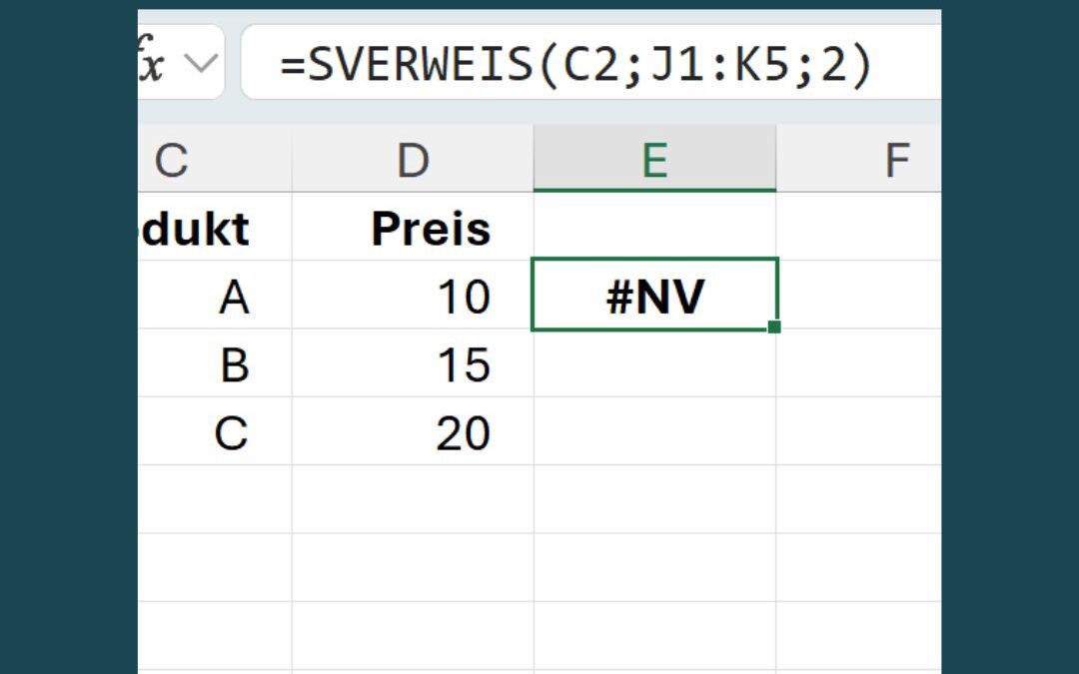
Task: Select the partially visible Produkt header cell
Action: coord(215,227)
